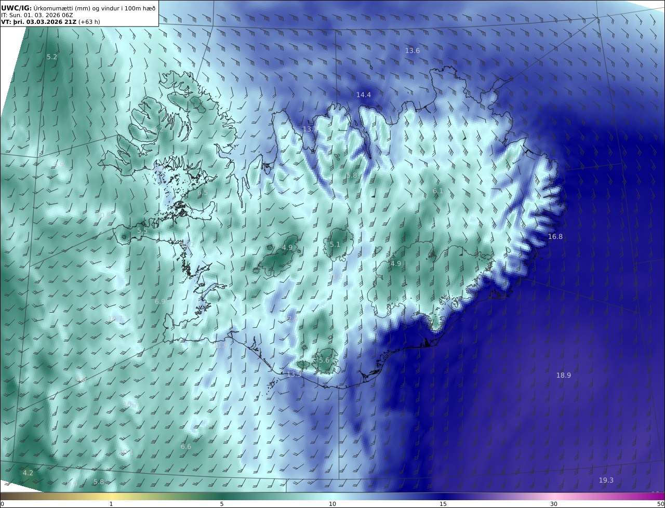Click the 15 tick label on the color scale
This screenshot has height=508, width=665.
pos(443,504)
